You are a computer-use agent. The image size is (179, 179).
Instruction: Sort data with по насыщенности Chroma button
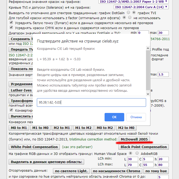point(117,171)
